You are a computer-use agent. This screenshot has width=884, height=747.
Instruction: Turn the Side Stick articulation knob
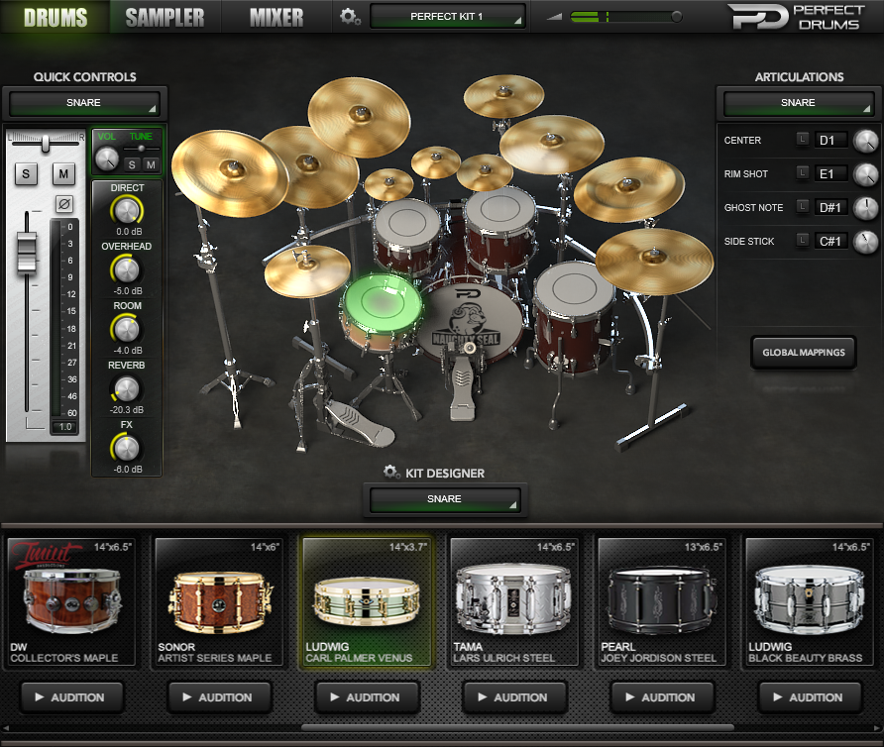865,242
